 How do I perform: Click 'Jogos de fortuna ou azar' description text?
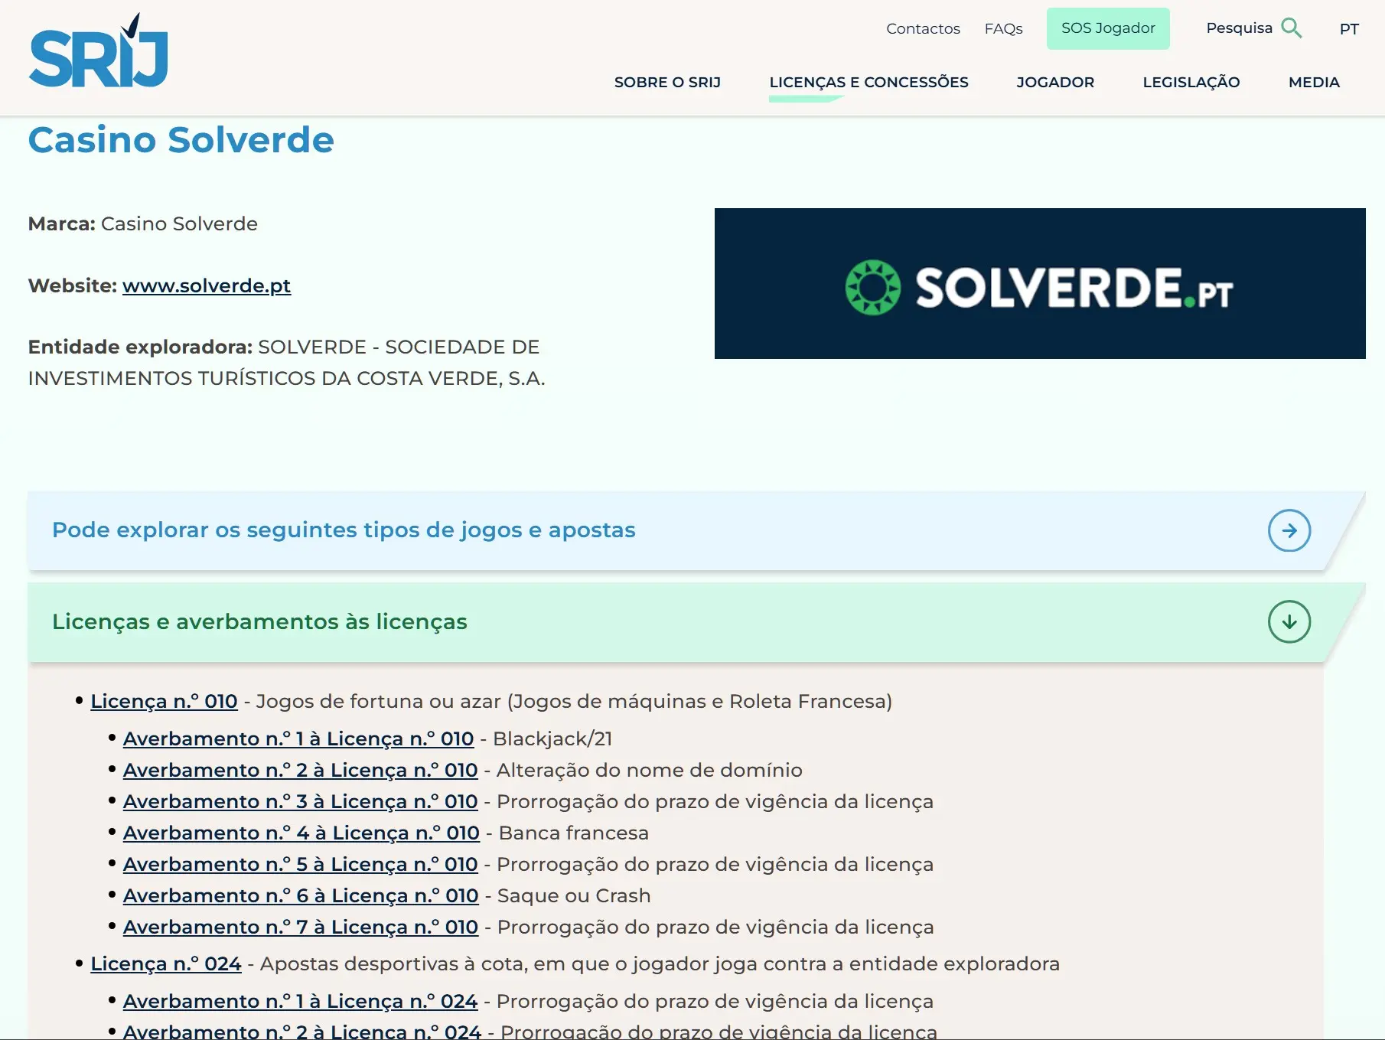tap(574, 701)
